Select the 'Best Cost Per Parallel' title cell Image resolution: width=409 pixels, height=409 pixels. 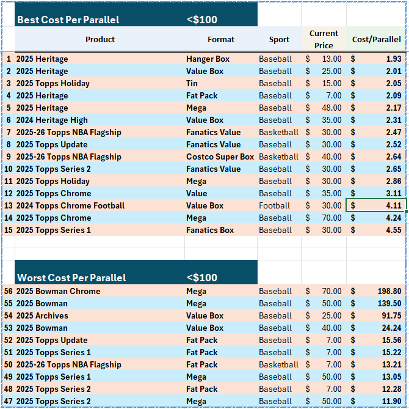tap(100, 14)
